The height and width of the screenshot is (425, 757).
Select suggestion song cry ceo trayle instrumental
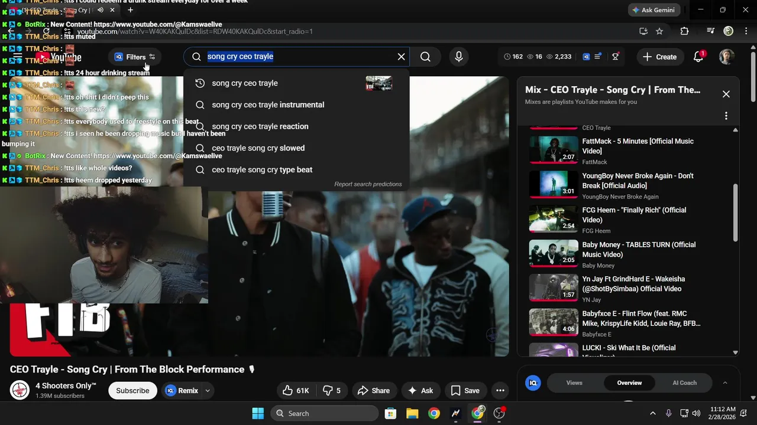[x=296, y=104]
